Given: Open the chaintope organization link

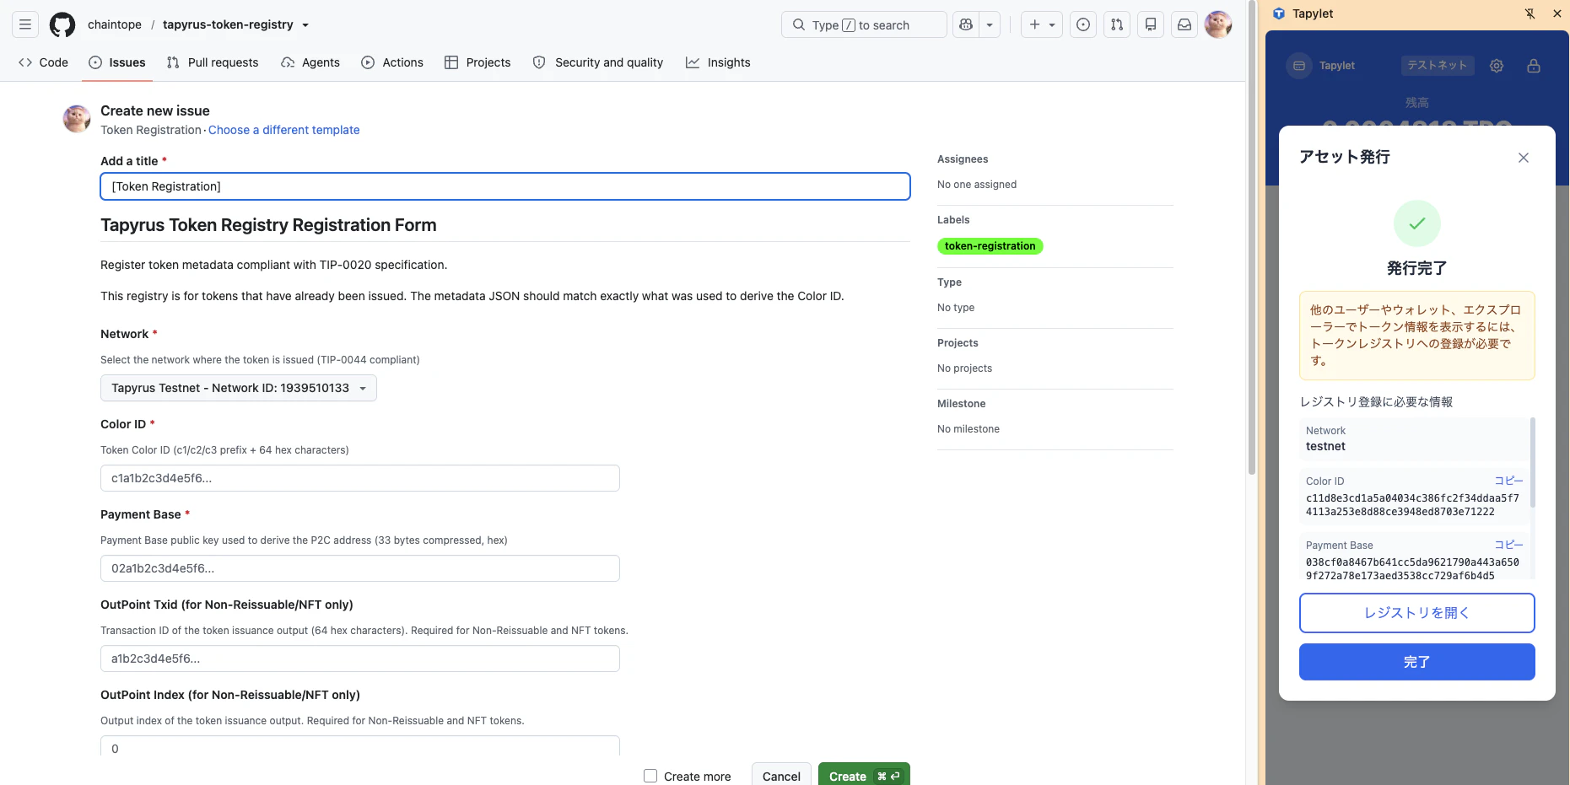Looking at the screenshot, I should 115,24.
